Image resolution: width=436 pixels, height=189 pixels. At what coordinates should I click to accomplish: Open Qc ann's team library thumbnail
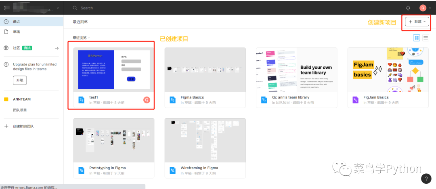click(x=296, y=70)
